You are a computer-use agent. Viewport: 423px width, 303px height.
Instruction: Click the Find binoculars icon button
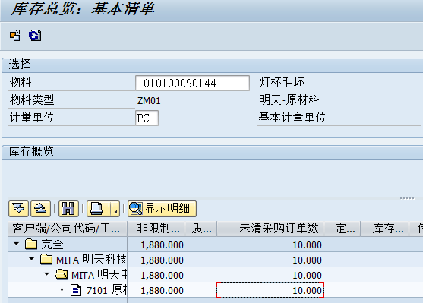point(68,209)
